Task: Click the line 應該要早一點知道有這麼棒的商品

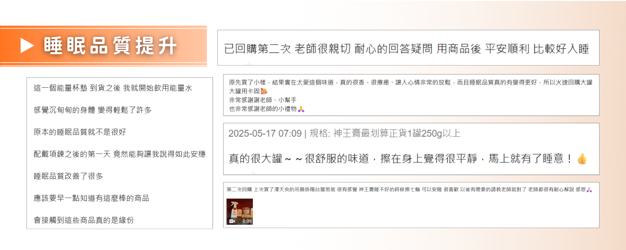Action: (91, 198)
